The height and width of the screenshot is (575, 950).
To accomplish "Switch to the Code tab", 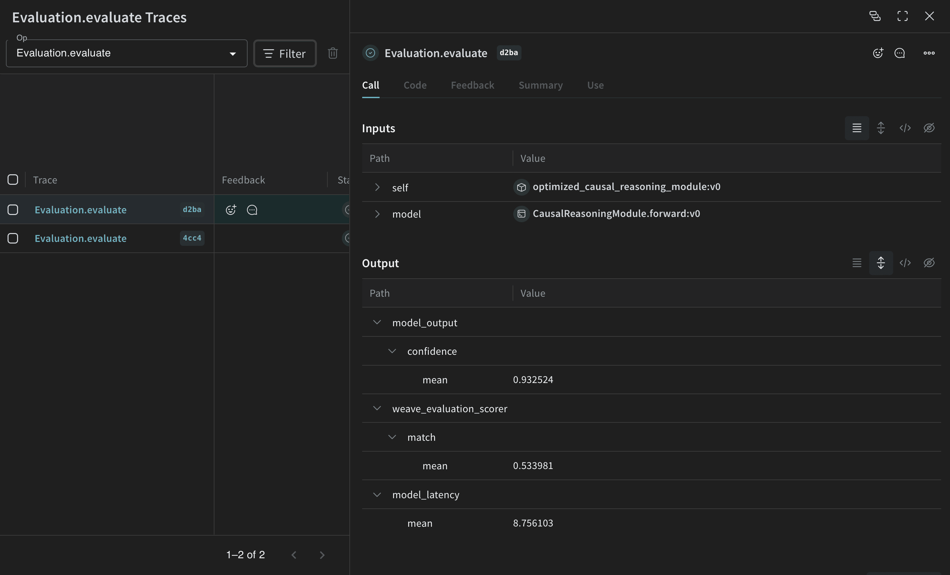I will [x=415, y=85].
